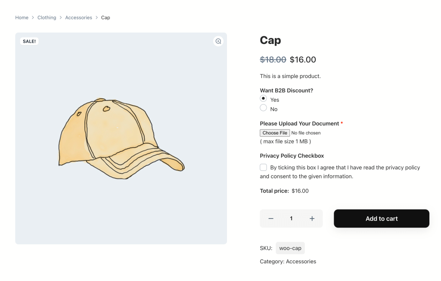This screenshot has height=281, width=441.
Task: Click the chevron after the Accessories breadcrumb
Action: (x=97, y=18)
